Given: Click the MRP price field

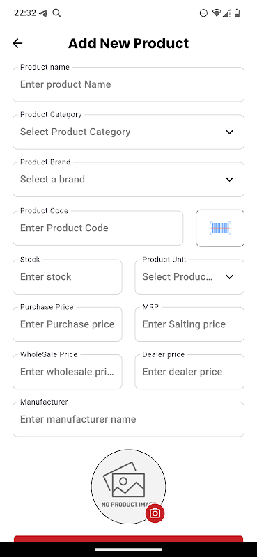Looking at the screenshot, I should [189, 324].
